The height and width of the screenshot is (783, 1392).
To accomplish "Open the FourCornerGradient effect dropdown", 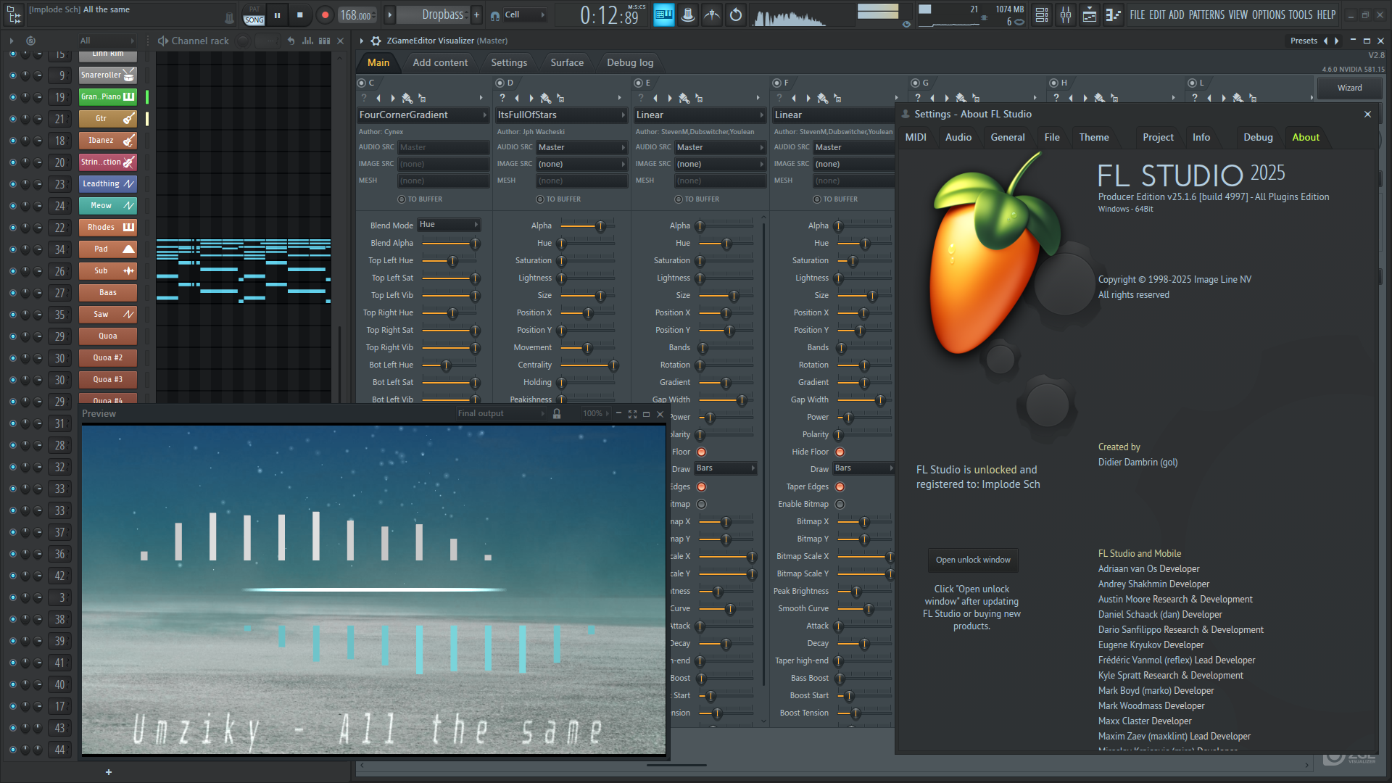I will click(x=422, y=115).
